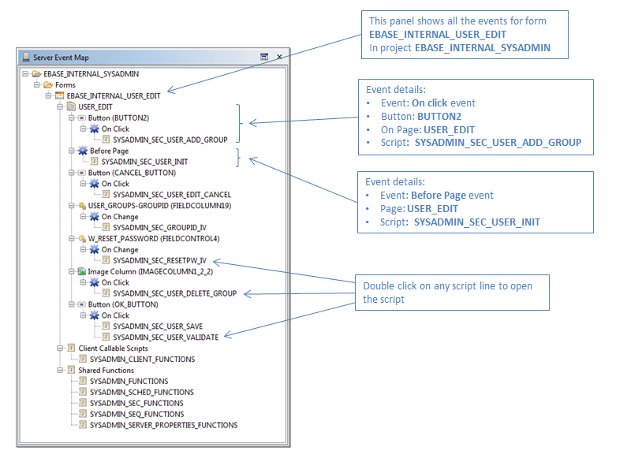Select Button (CANCEL_BUTTON) tree item
The image size is (627, 455).
pos(132,173)
